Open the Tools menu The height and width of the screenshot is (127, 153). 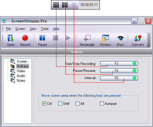click(x=45, y=29)
